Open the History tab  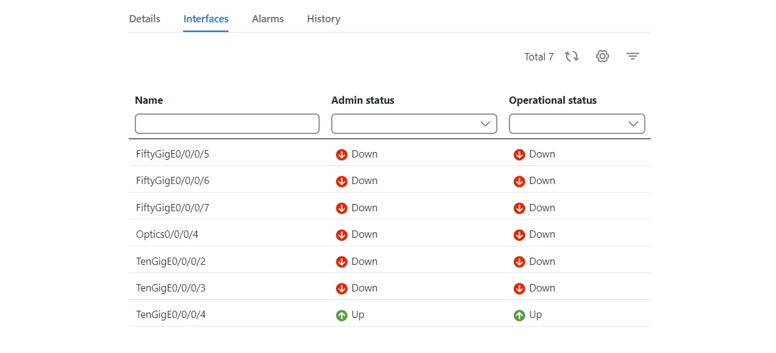(323, 19)
